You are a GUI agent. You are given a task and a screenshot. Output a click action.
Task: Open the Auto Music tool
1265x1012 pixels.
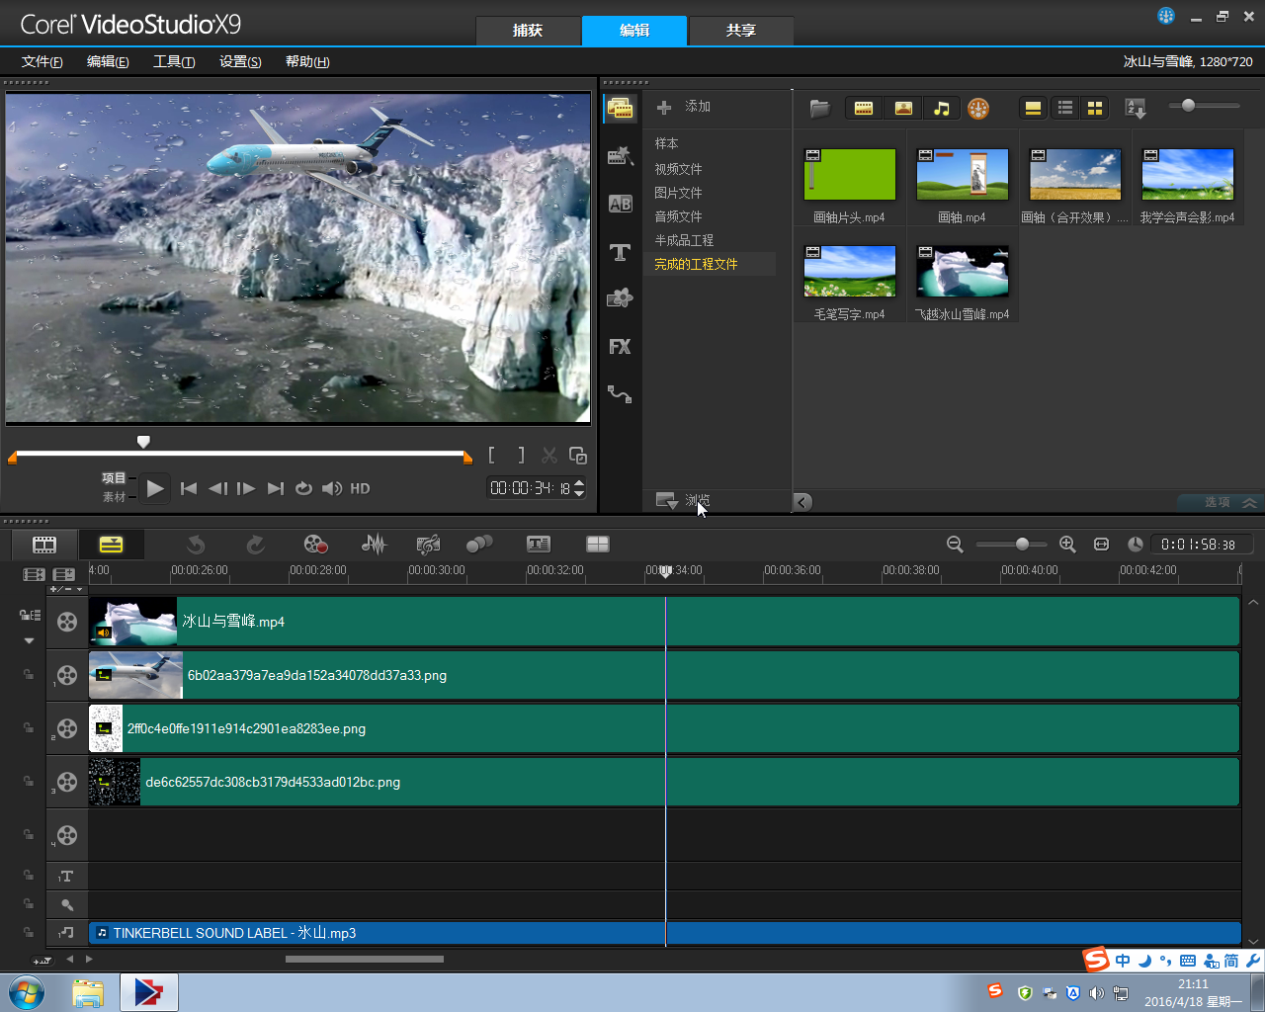(x=428, y=545)
